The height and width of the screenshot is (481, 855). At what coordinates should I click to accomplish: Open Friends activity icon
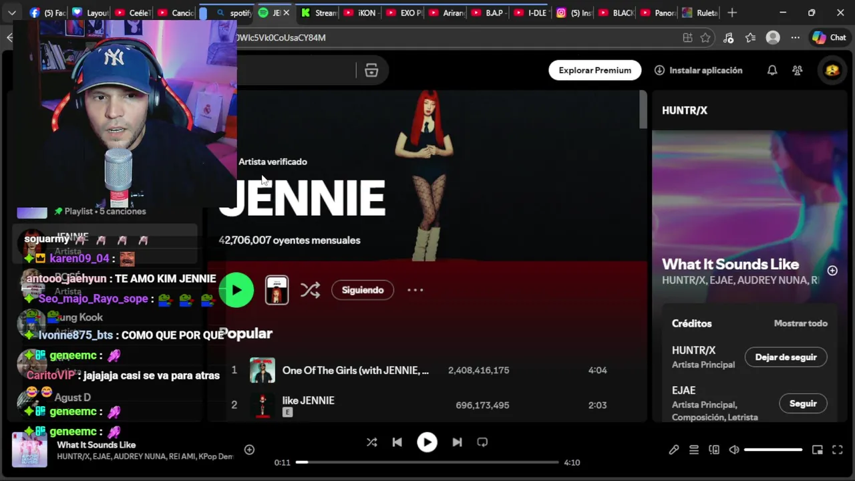797,70
